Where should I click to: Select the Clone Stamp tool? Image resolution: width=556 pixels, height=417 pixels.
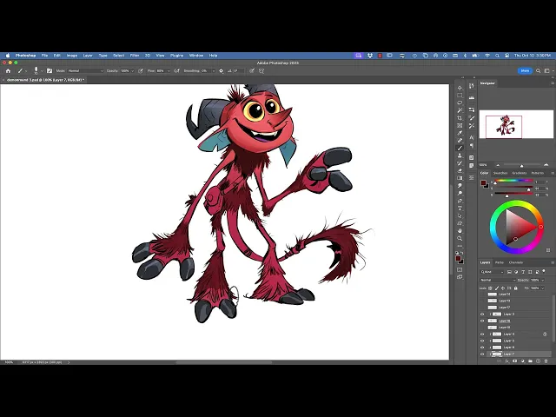(460, 156)
